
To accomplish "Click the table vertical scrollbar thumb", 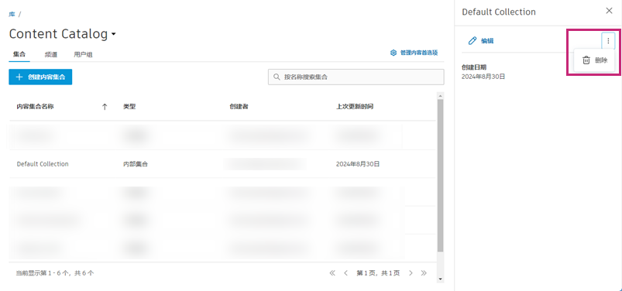I will point(440,175).
